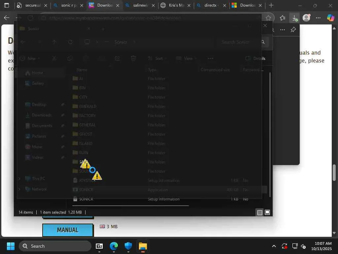Open 7-Zip from the taskbar
This screenshot has height=254, width=338.
click(99, 246)
